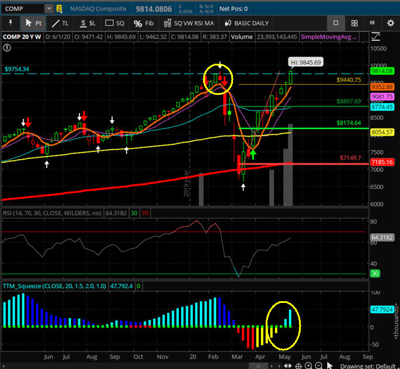The width and height of the screenshot is (400, 369).
Task: Select the Trendline (TL) tool
Action: (x=60, y=23)
